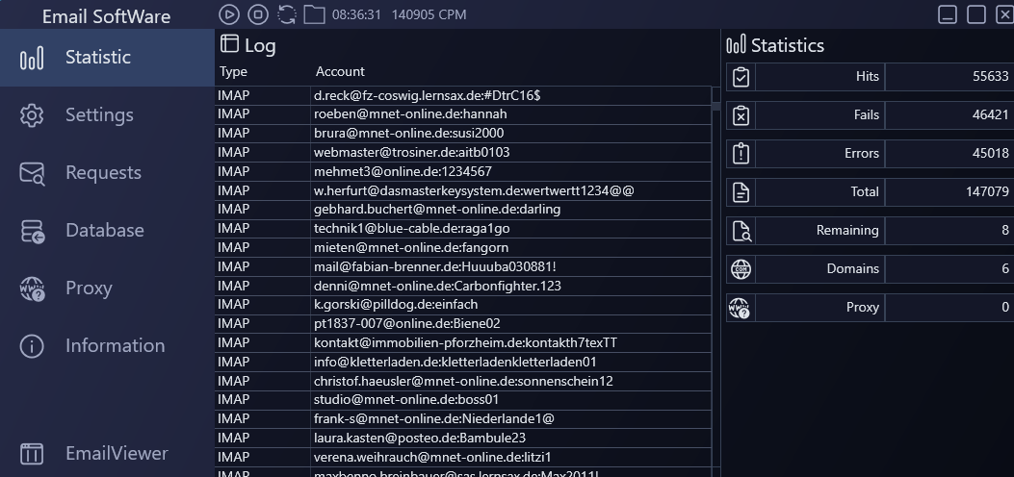Open the folder icon in top toolbar
The width and height of the screenshot is (1014, 477).
tap(314, 14)
